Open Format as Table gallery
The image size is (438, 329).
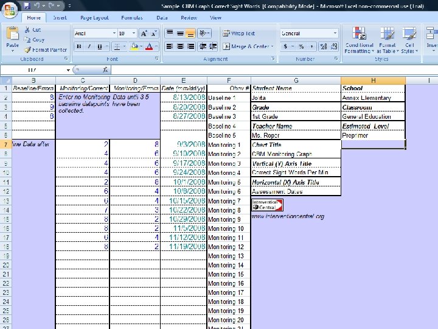tap(387, 40)
